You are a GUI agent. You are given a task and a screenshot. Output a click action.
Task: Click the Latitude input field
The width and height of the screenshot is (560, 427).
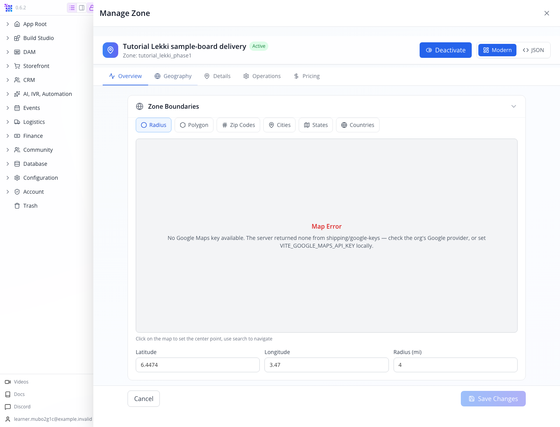click(198, 365)
